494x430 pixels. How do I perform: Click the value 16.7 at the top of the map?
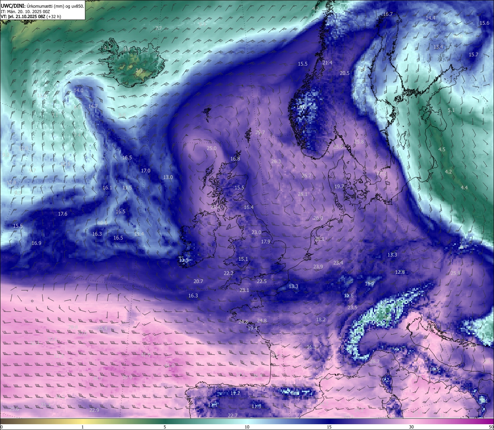(388, 14)
